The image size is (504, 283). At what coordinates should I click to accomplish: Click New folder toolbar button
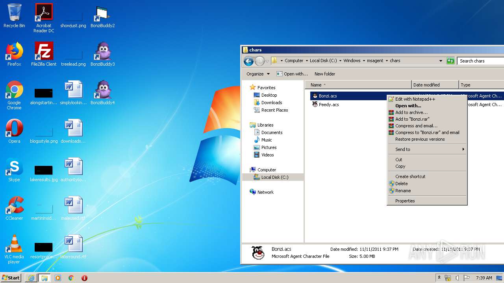(325, 74)
